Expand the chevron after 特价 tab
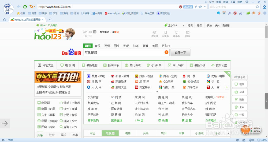 click(x=228, y=133)
